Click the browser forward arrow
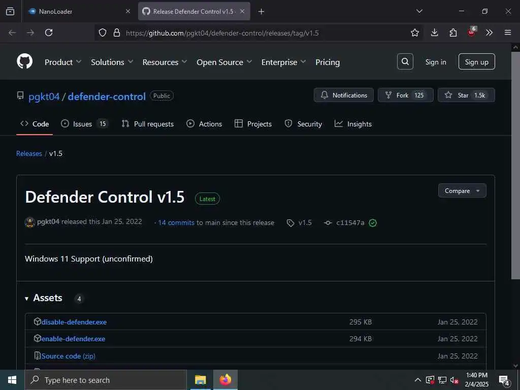 tap(30, 32)
